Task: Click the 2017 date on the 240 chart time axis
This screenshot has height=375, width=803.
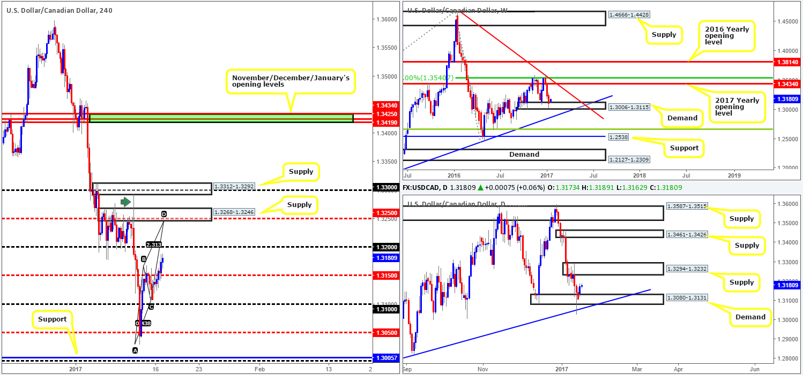Action: (75, 369)
